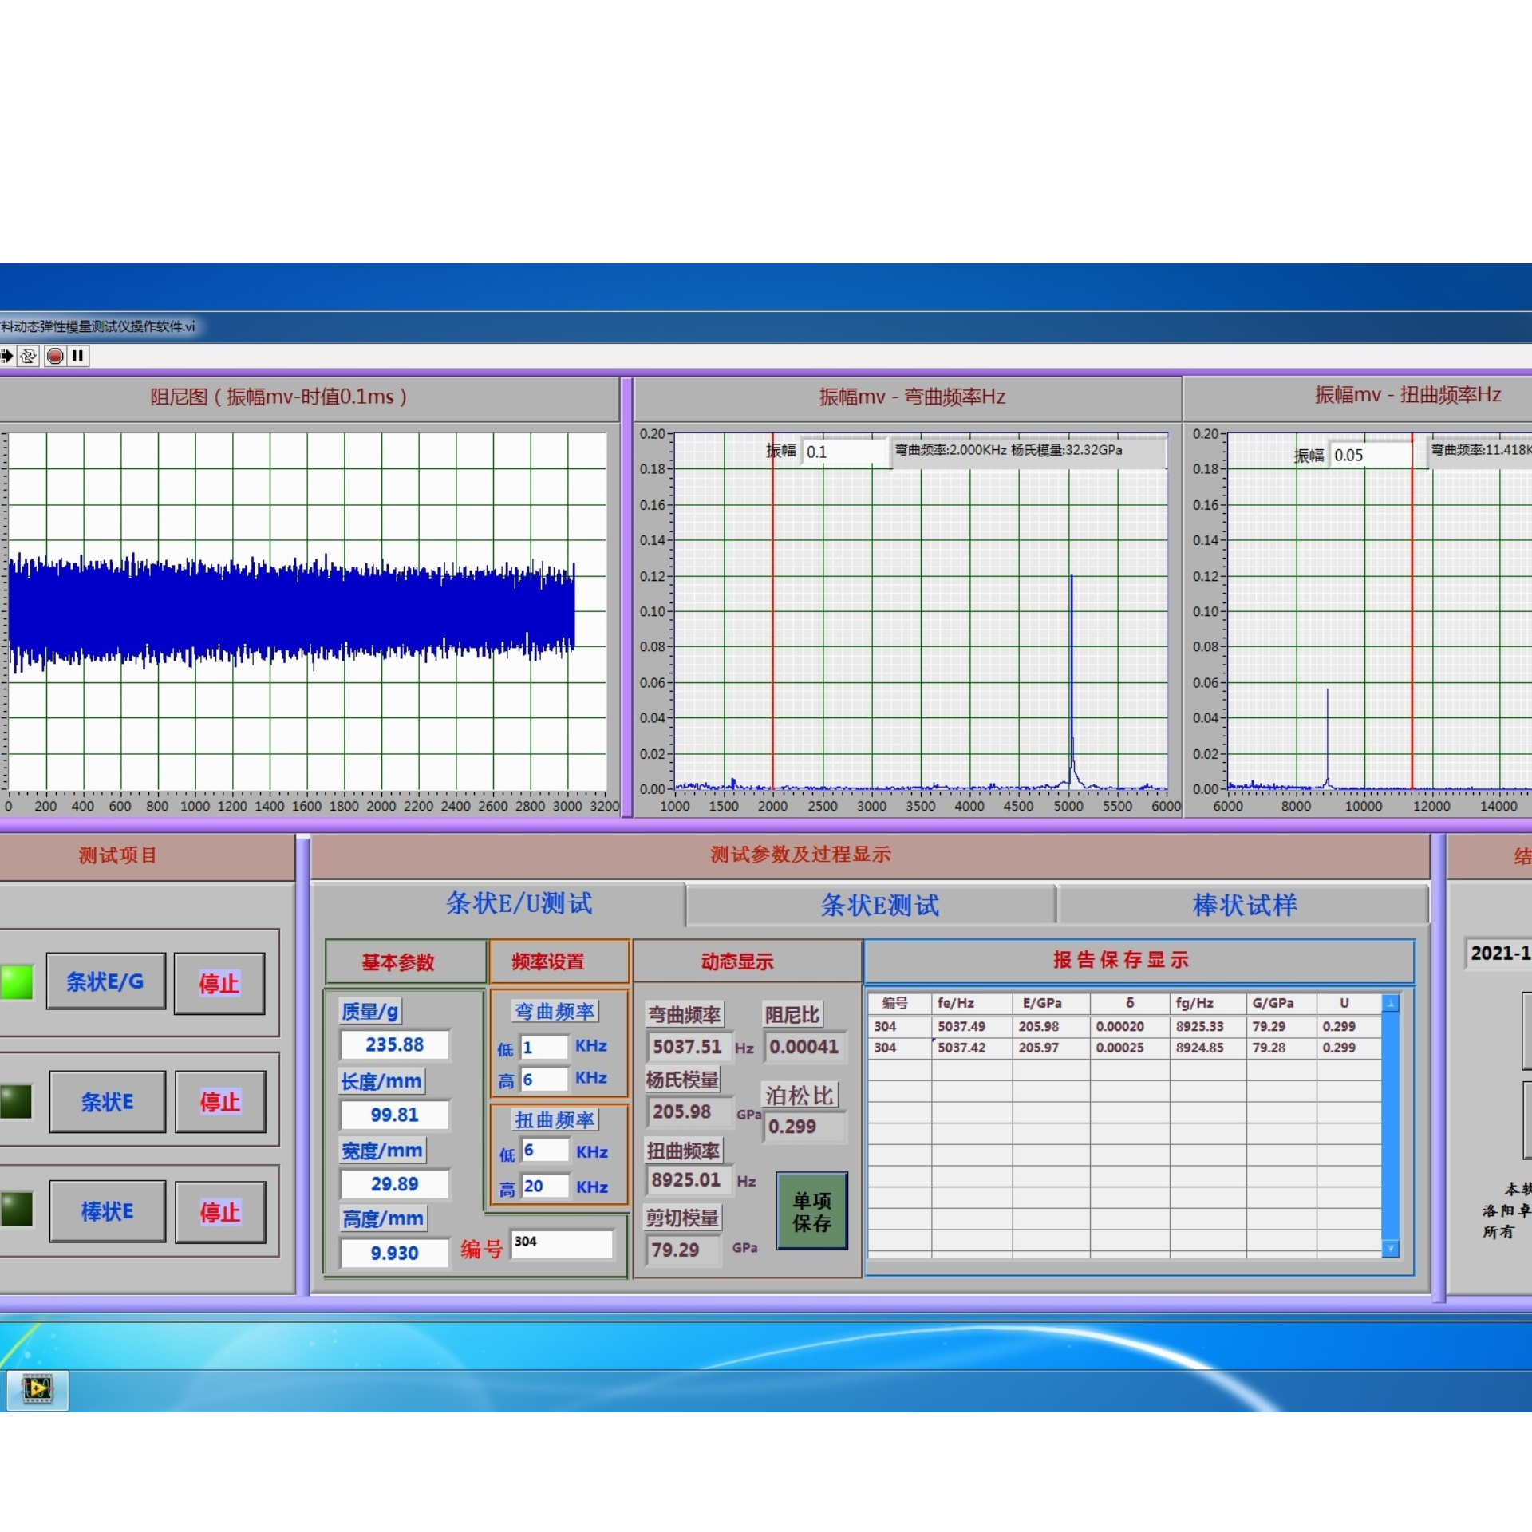Switch to the 条状E/U测试 tab
Screen dimensions: 1532x1532
pyautogui.click(x=519, y=903)
